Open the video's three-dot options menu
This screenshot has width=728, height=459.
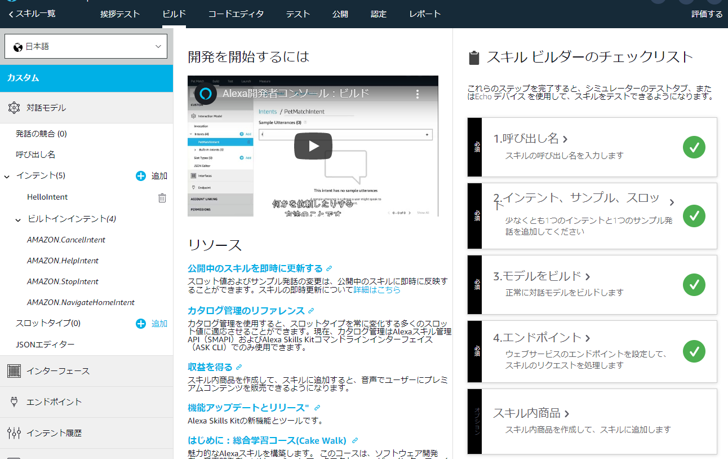pos(418,94)
